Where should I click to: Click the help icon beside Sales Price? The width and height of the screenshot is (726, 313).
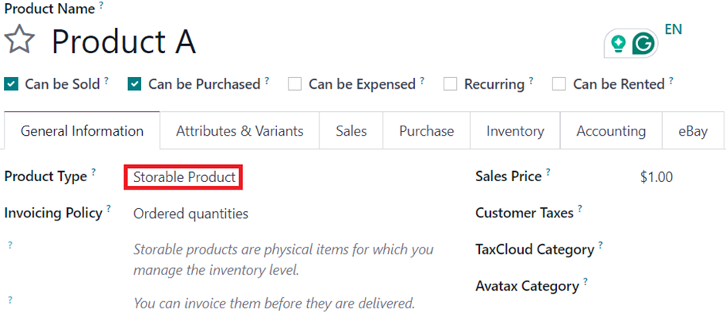[x=549, y=172]
